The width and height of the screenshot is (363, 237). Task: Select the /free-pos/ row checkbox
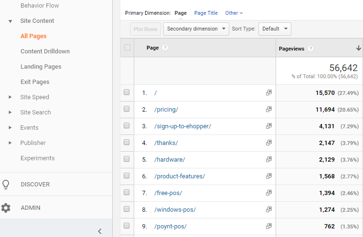127,193
